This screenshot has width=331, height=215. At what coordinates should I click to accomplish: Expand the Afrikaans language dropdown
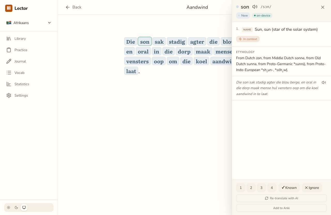(x=29, y=23)
